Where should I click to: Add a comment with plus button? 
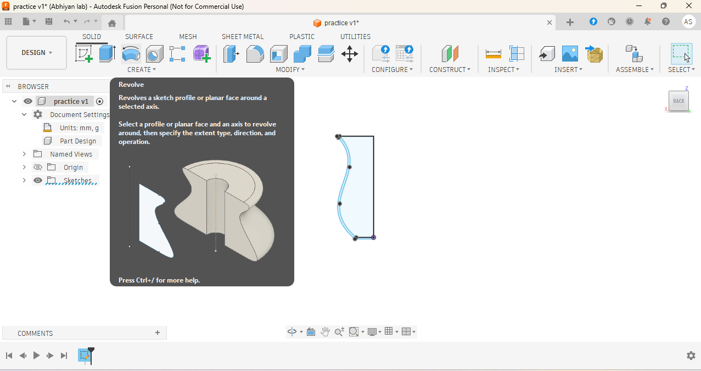tap(158, 333)
